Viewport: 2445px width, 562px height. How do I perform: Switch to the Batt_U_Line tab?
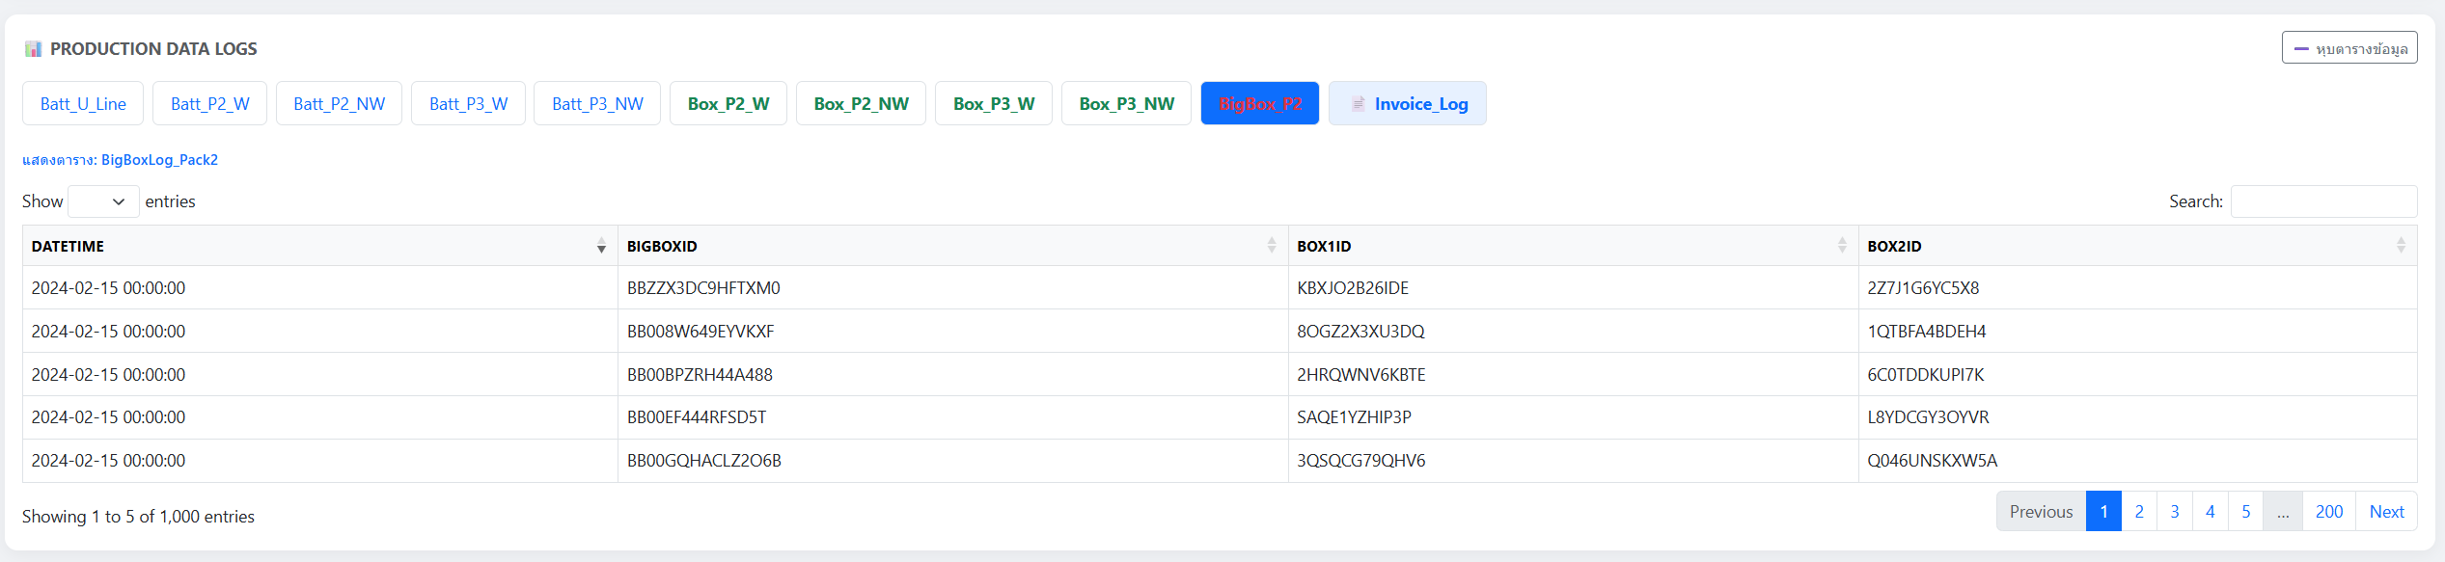tap(83, 104)
